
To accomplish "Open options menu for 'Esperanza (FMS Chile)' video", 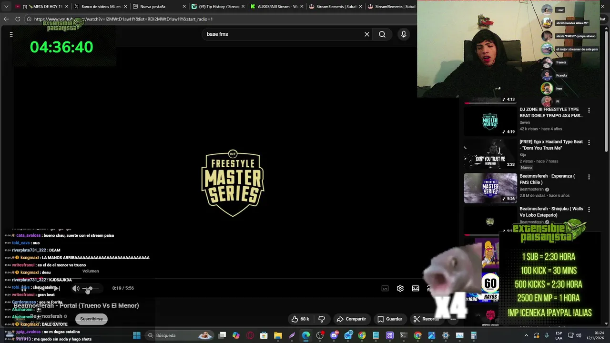I will coord(589,177).
